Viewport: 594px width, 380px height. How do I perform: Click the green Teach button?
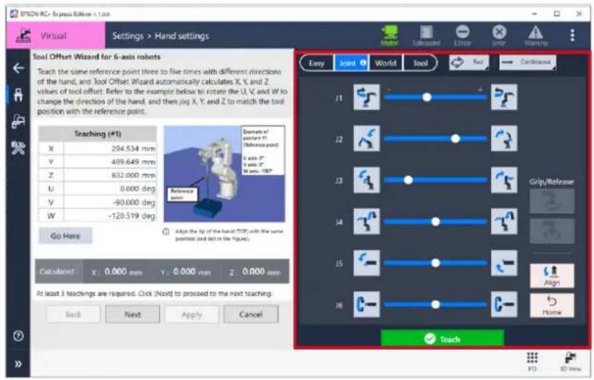442,338
